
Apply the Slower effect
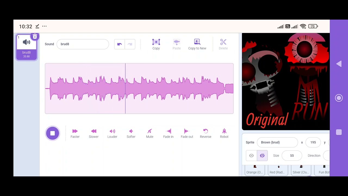click(x=94, y=133)
